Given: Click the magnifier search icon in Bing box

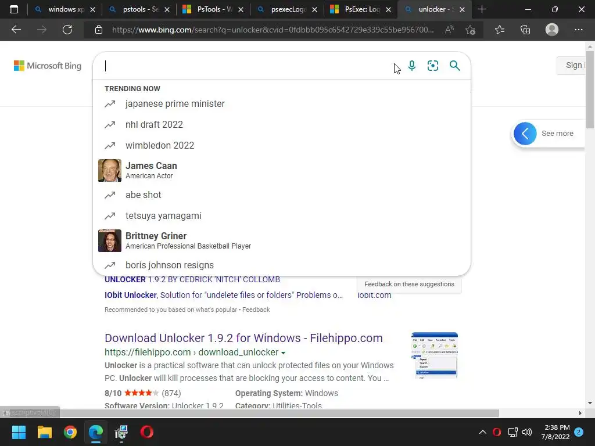Looking at the screenshot, I should pos(454,66).
